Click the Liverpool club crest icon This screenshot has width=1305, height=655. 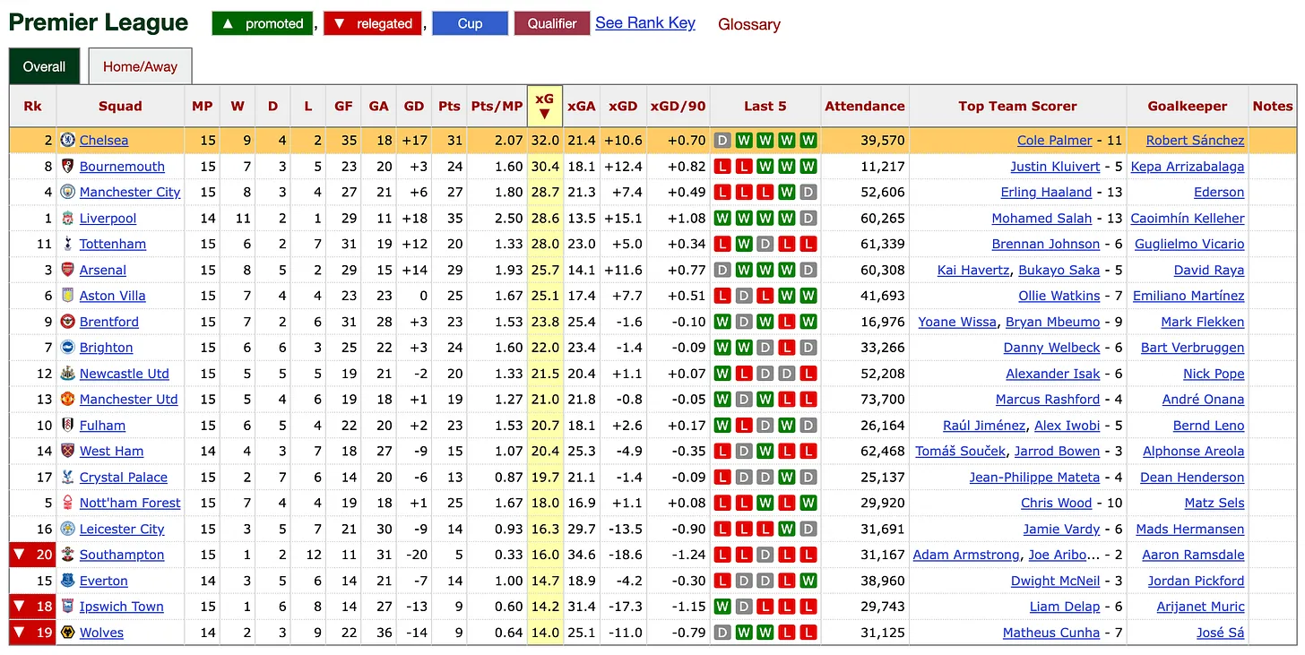[x=67, y=218]
